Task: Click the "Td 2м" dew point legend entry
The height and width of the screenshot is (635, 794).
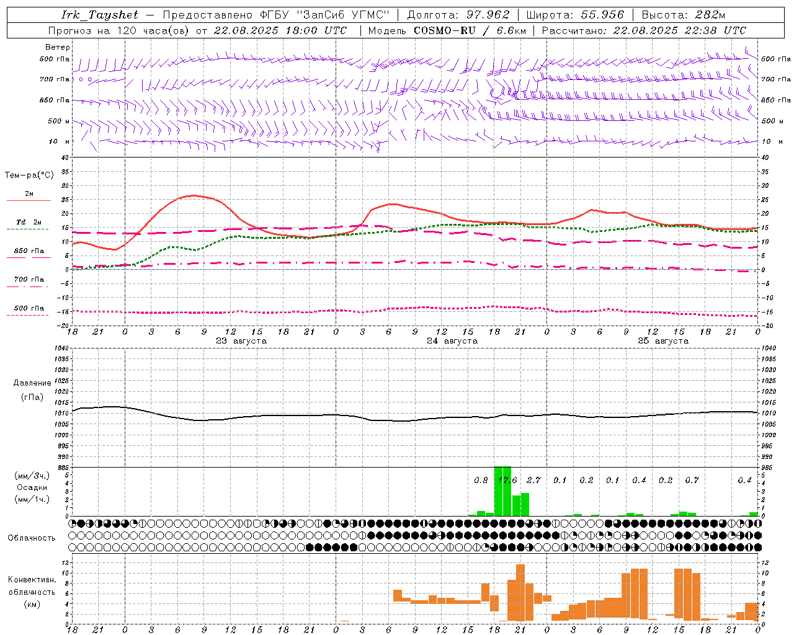Action: tap(29, 222)
